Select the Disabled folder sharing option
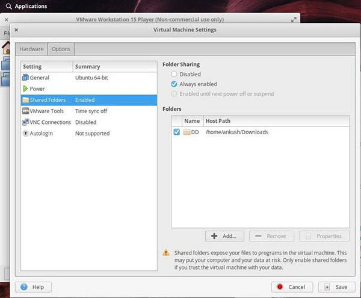Screen dimensions: 361x298 pos(174,74)
